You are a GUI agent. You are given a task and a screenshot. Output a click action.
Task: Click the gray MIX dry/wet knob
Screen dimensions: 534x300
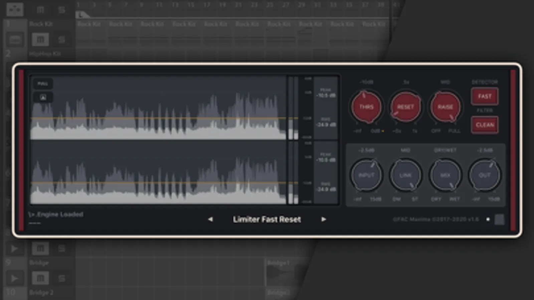point(445,175)
